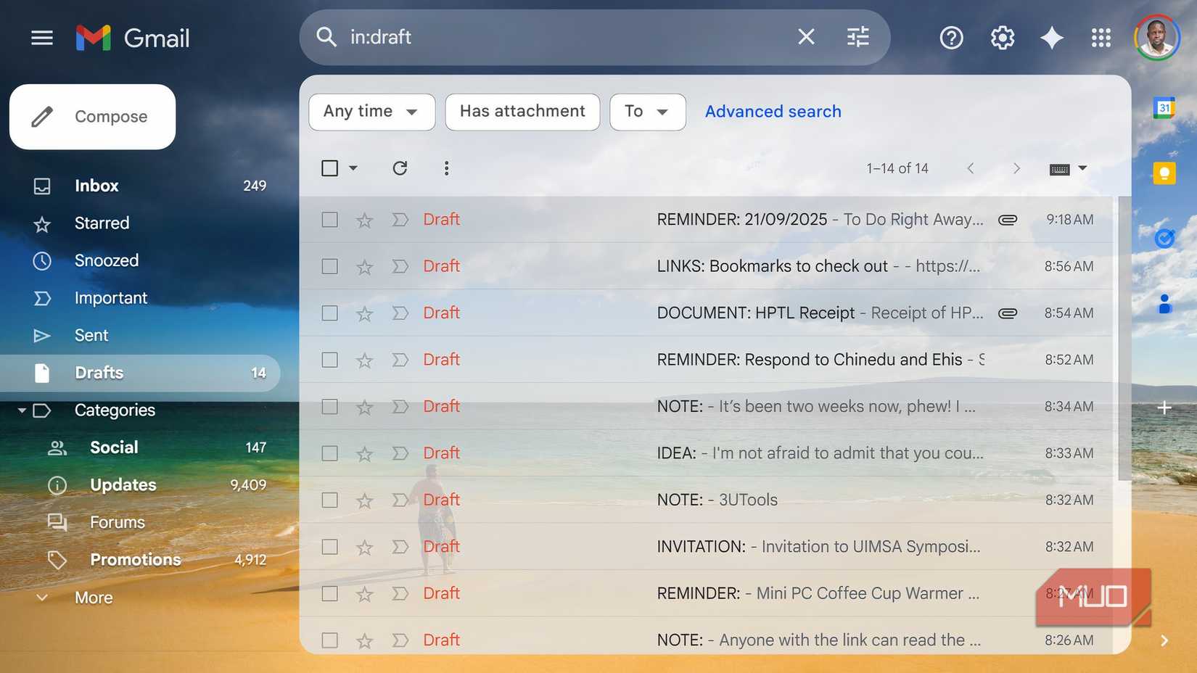Open the More options three-dot menu
This screenshot has width=1197, height=673.
tap(446, 168)
